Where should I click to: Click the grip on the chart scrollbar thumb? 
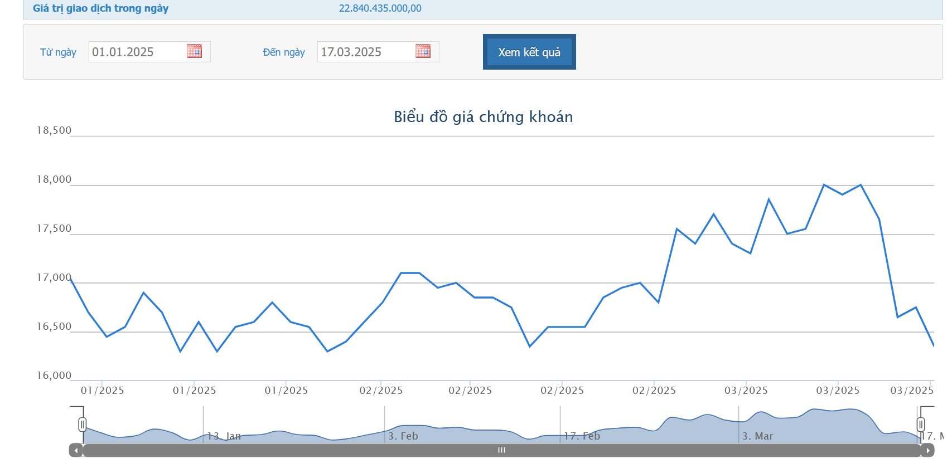(x=501, y=450)
